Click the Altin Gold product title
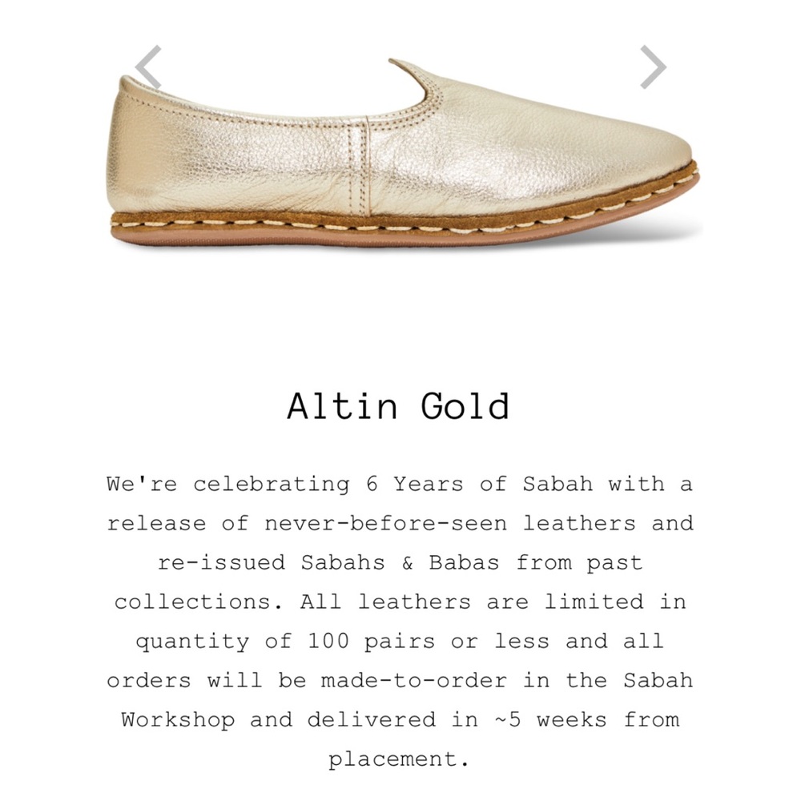The height and width of the screenshot is (801, 801). [400, 407]
